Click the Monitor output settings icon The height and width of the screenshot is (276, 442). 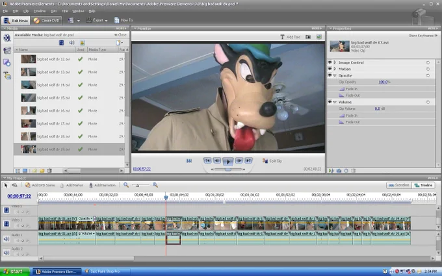[x=318, y=37]
